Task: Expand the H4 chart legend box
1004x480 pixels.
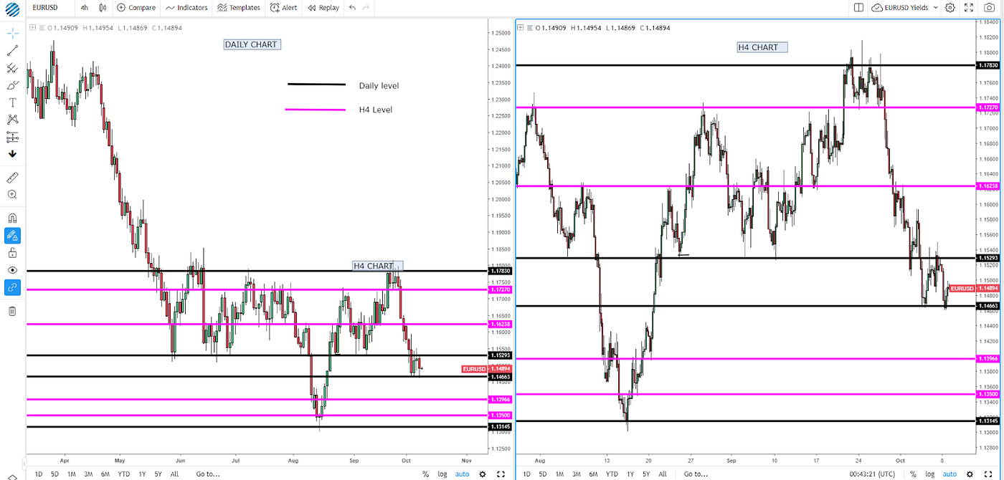Action: pos(521,28)
